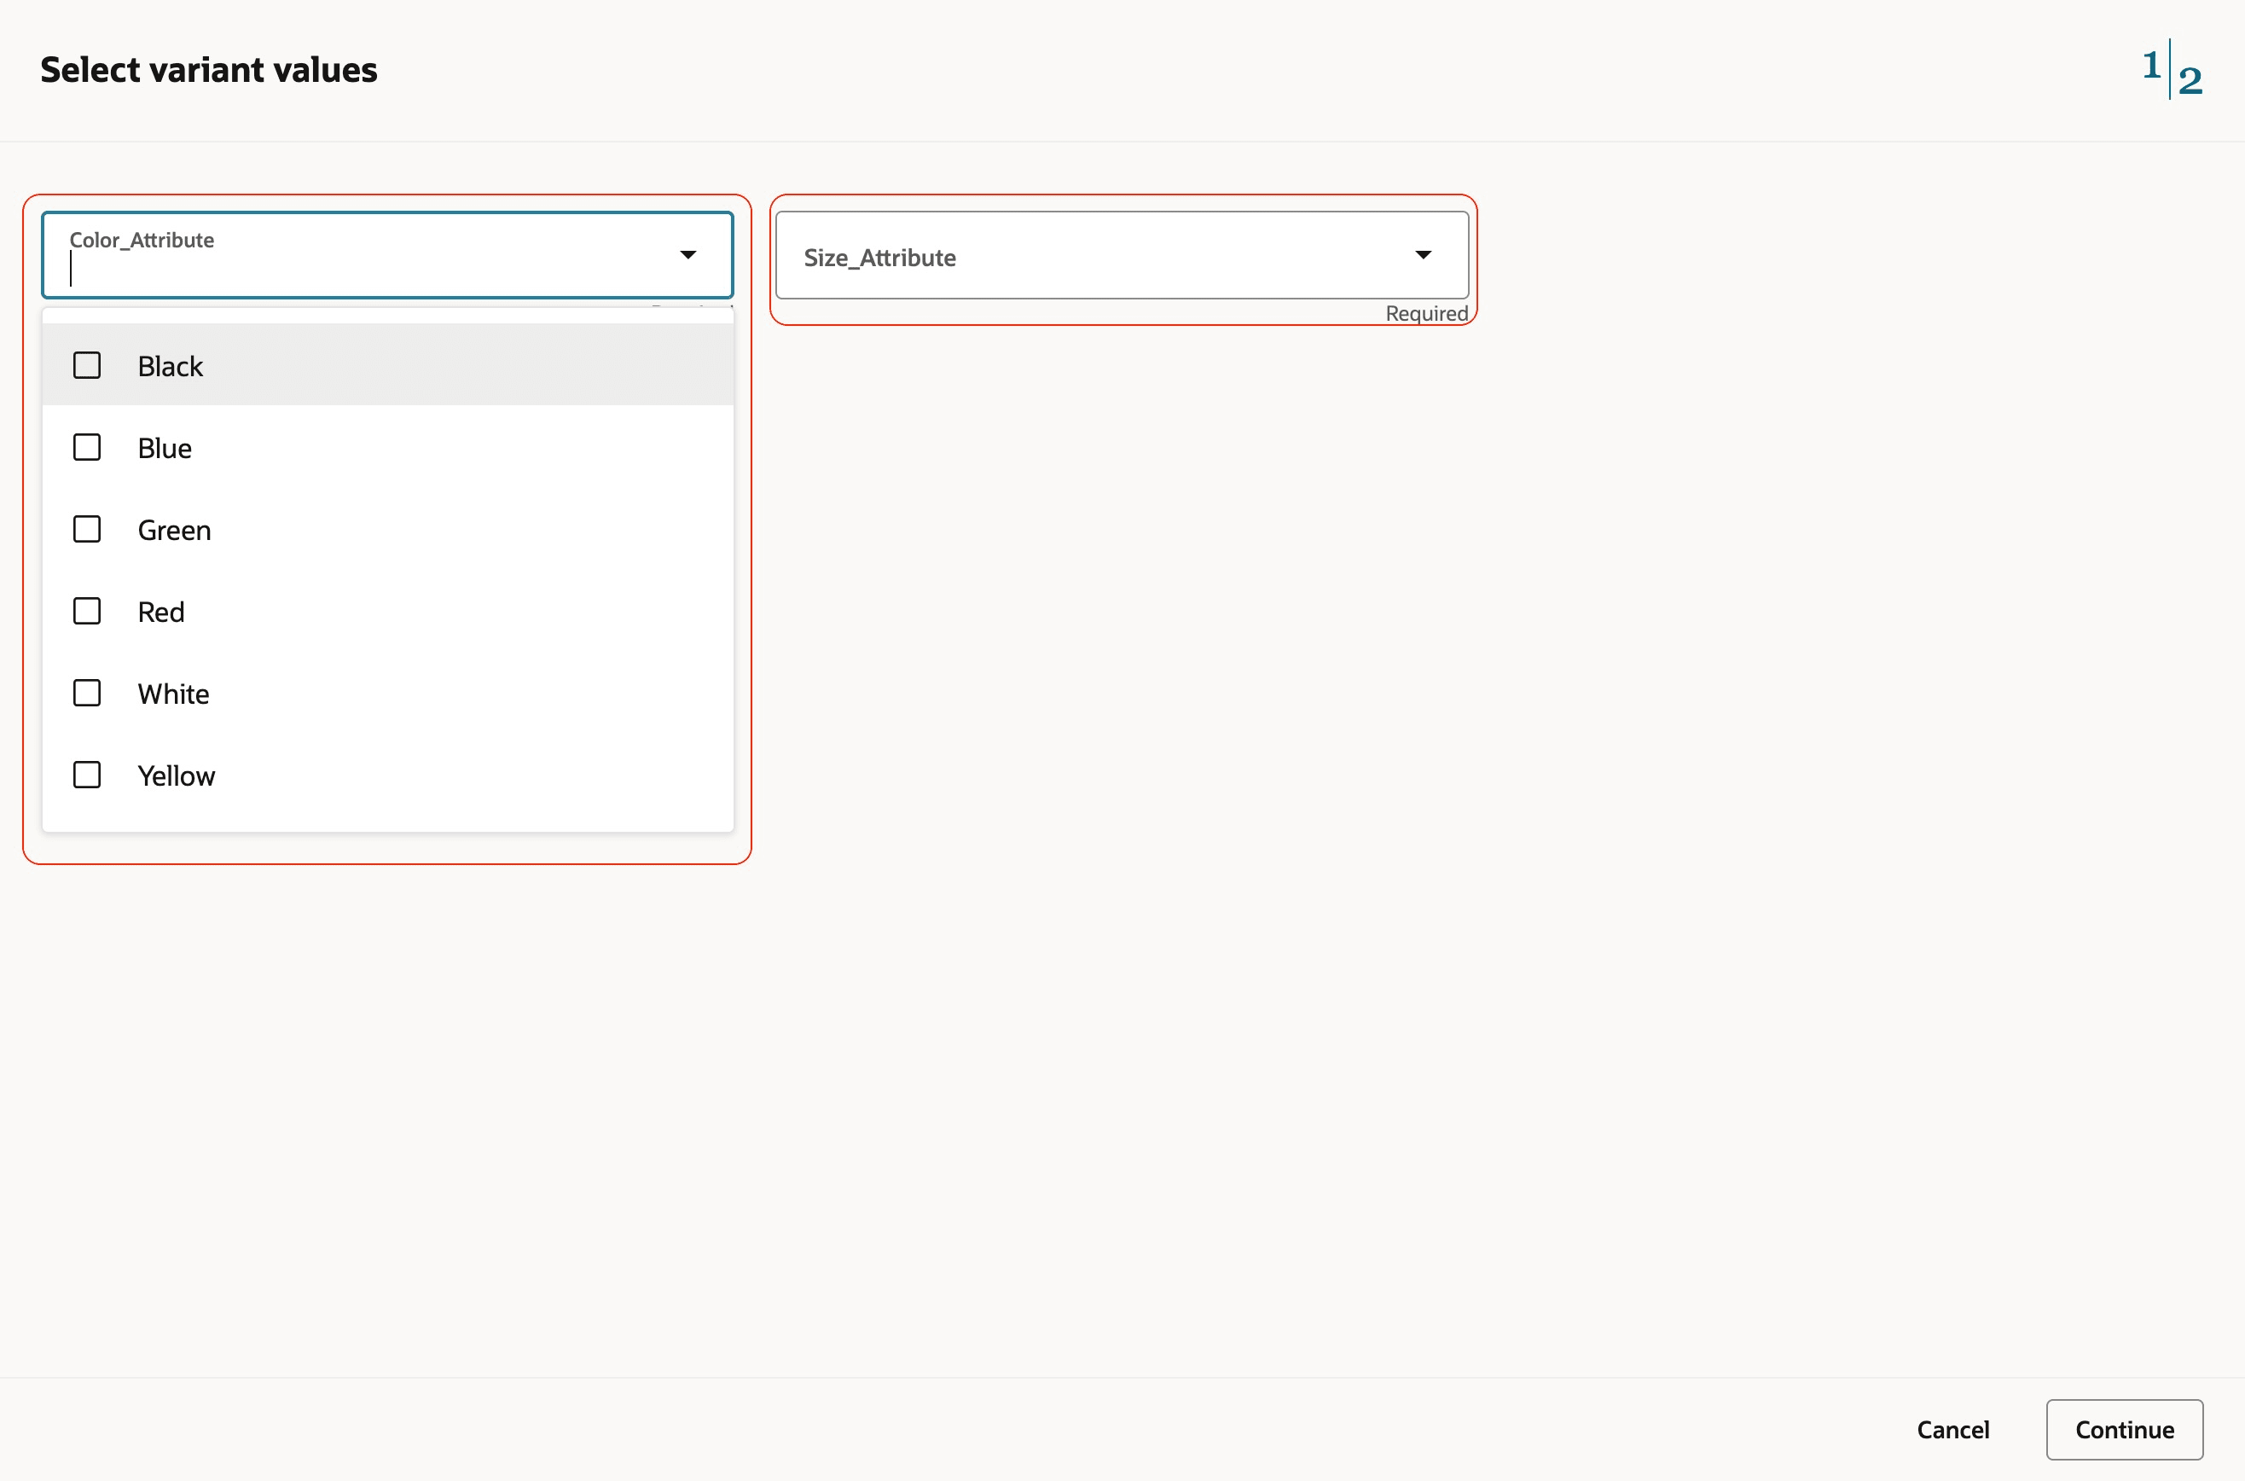Toggle the checkbox square beside Red
The height and width of the screenshot is (1481, 2245).
point(87,611)
